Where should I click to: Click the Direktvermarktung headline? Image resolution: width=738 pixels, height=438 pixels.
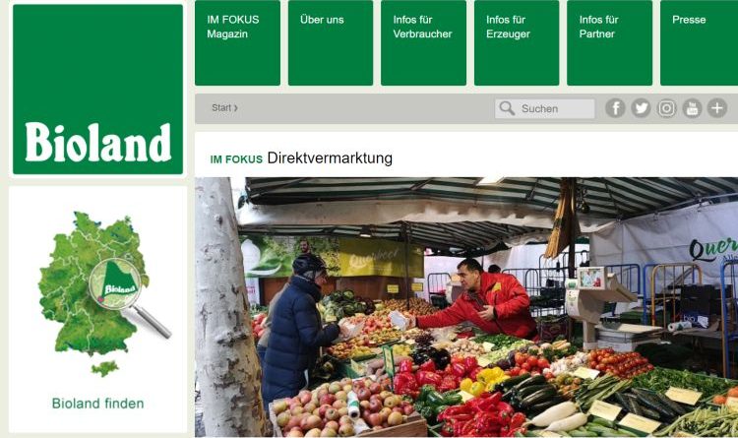[x=330, y=158]
